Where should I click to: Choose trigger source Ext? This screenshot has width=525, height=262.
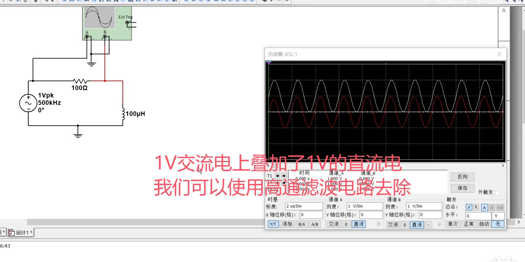point(500,207)
